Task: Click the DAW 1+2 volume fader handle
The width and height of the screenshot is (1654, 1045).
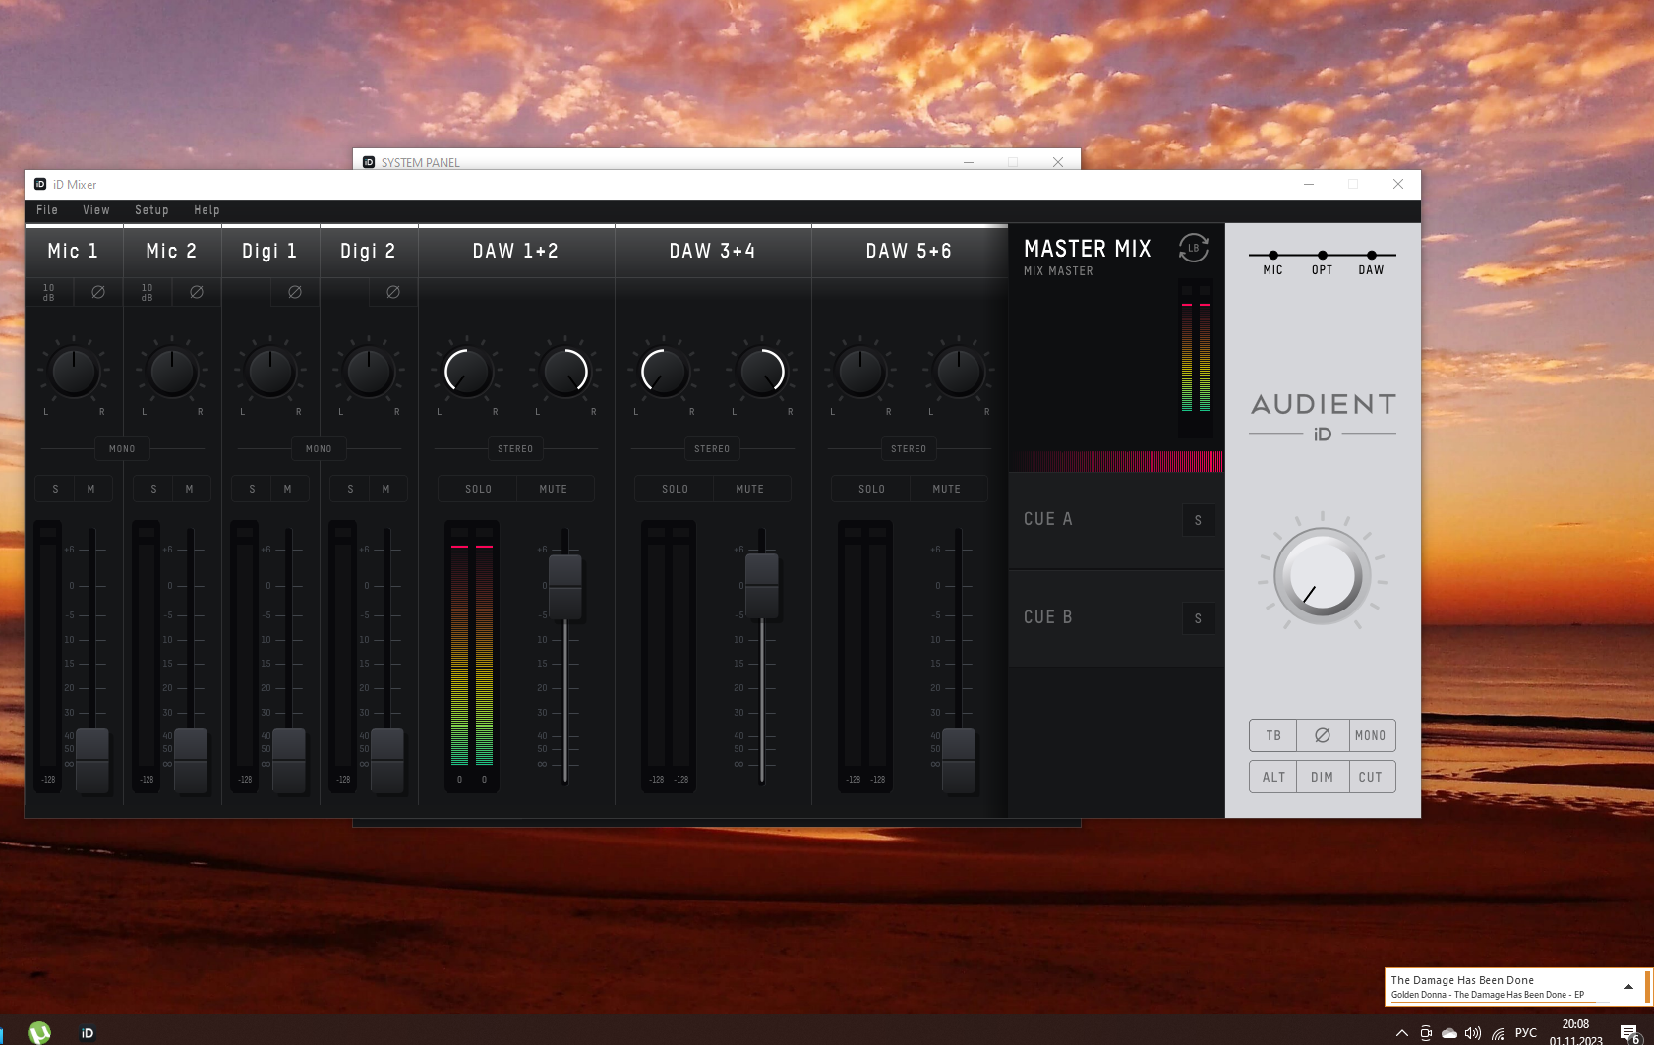Action: coord(565,587)
